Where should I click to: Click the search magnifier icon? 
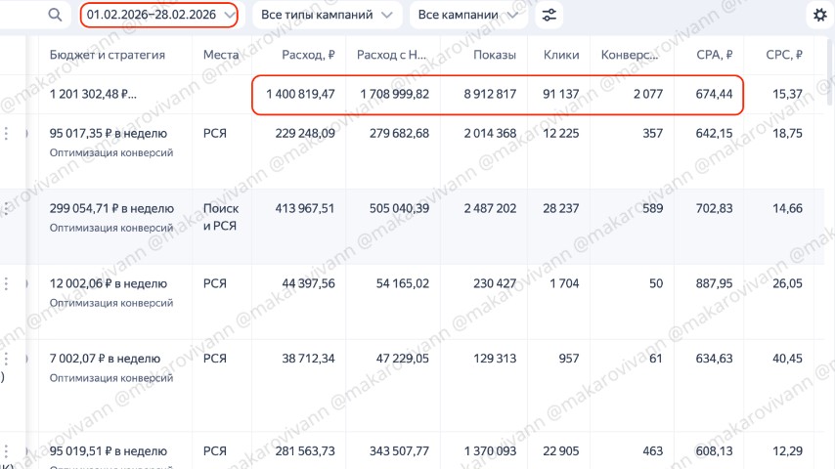[56, 16]
